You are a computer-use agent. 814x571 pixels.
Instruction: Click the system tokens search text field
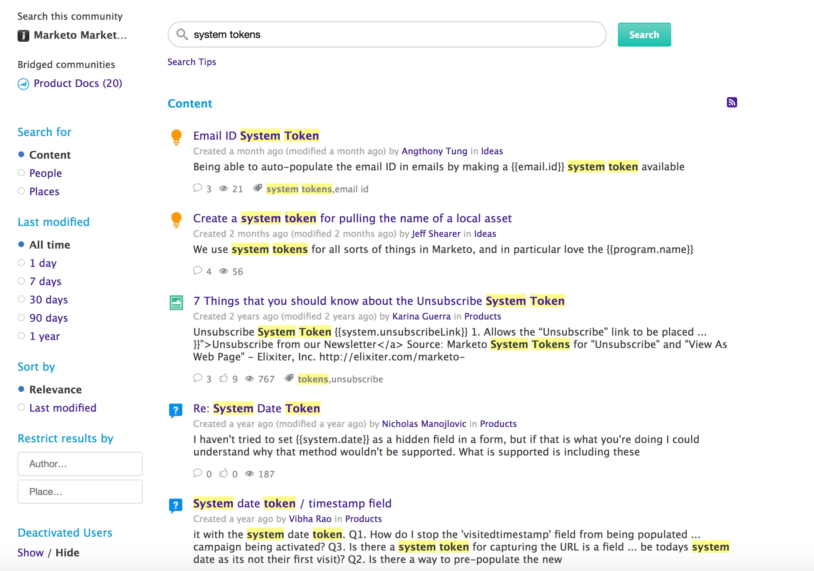tap(395, 34)
